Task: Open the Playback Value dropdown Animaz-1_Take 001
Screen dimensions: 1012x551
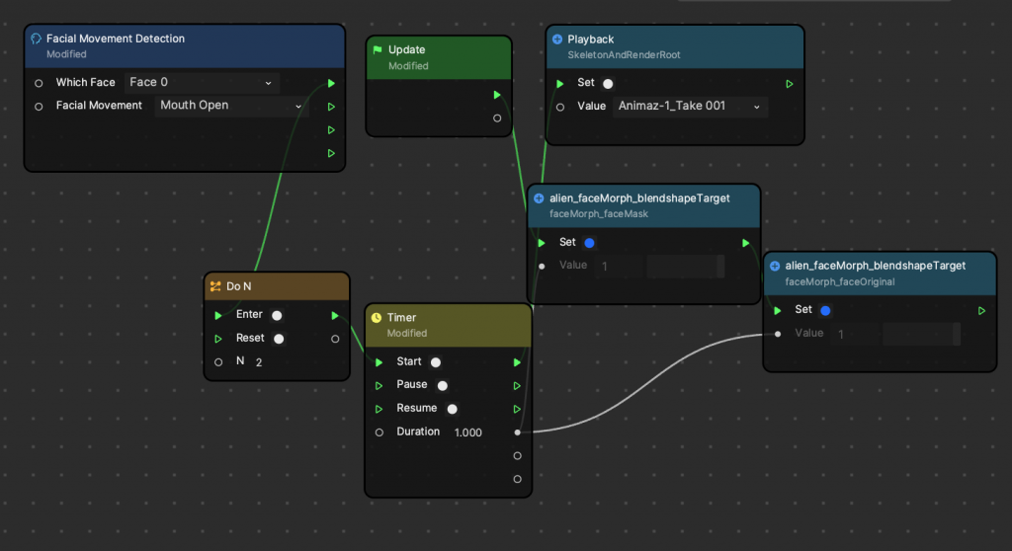Action: tap(689, 107)
